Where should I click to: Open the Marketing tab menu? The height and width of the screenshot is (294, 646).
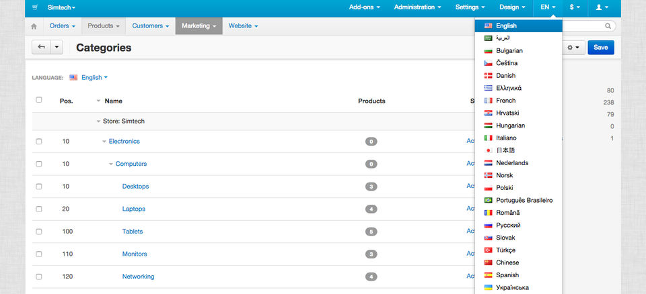(x=199, y=26)
